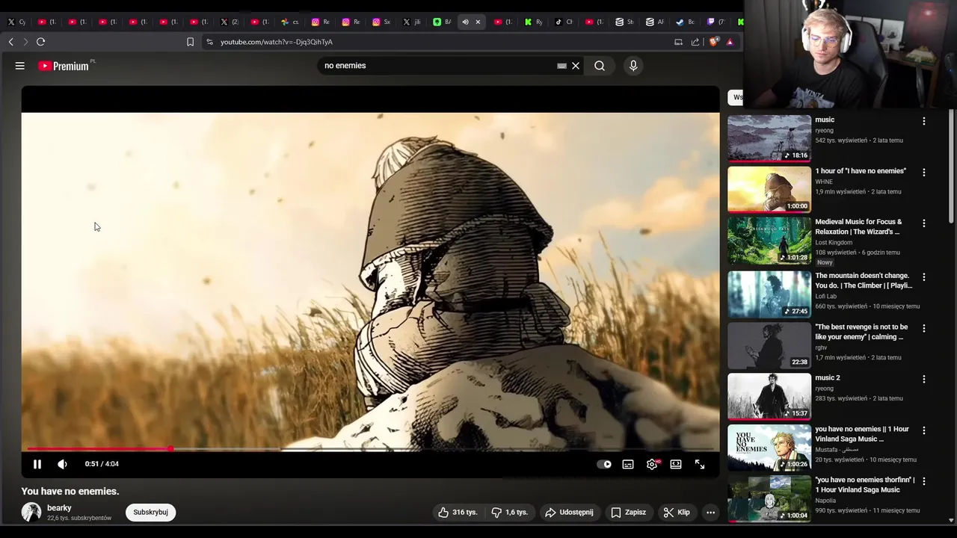This screenshot has width=957, height=538.
Task: Switch to the X tab labeled 'jili'
Action: click(x=413, y=22)
